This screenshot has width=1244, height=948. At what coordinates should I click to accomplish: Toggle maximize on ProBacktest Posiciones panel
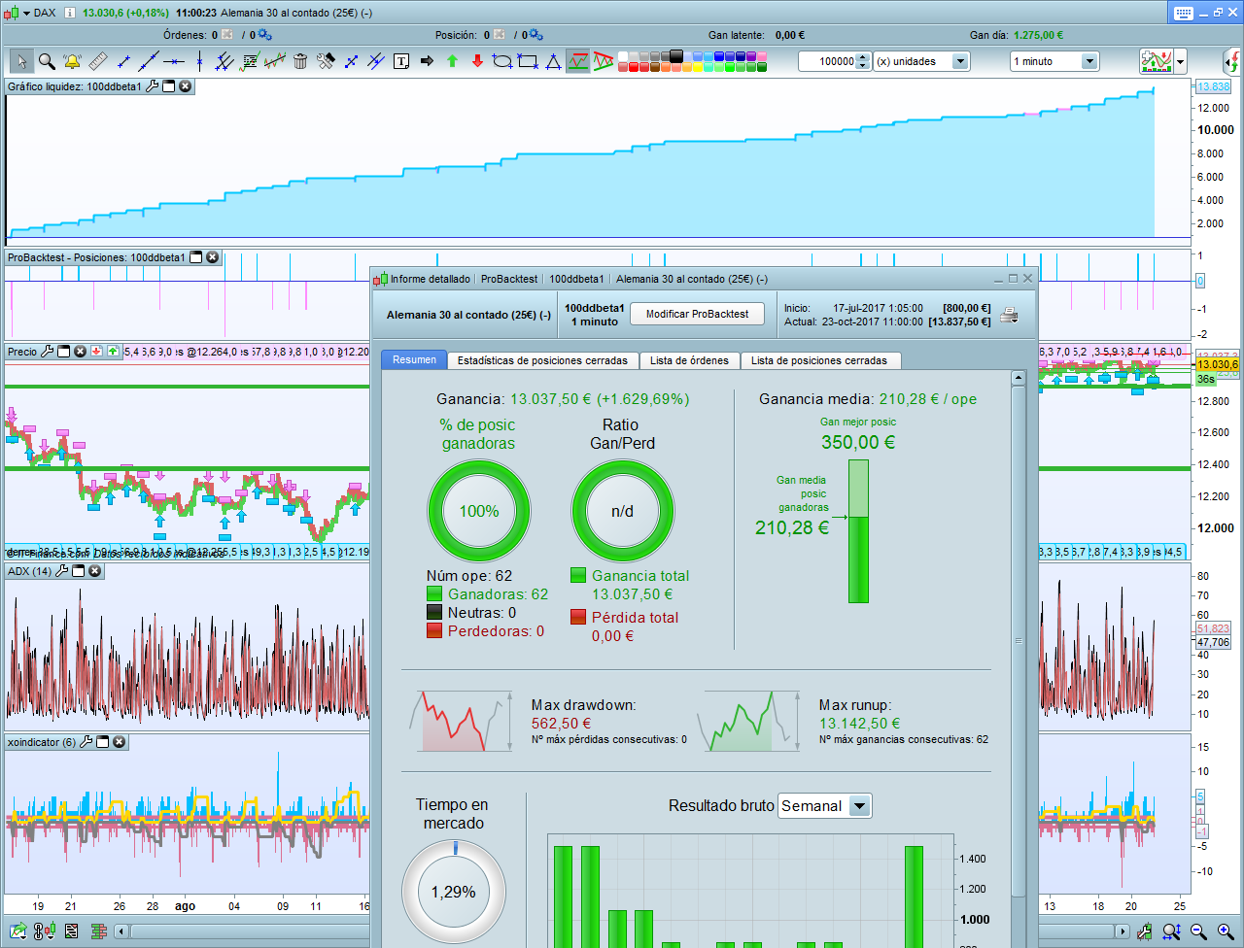pos(195,257)
